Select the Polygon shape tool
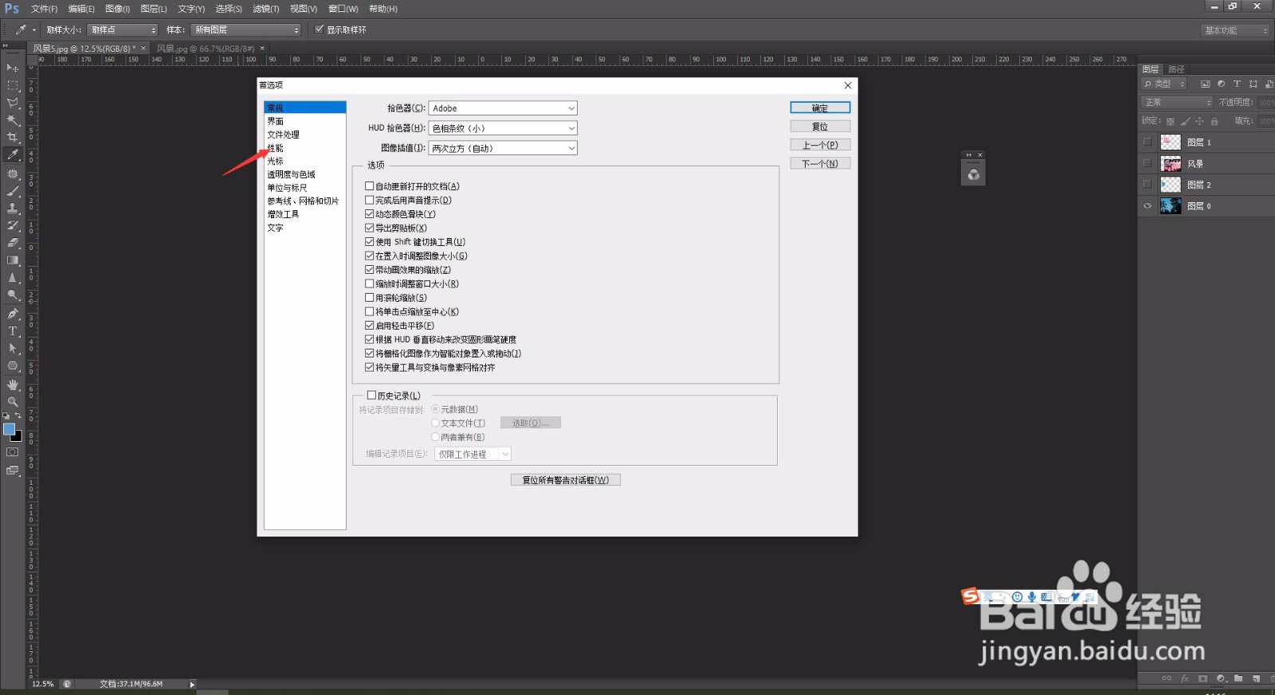This screenshot has width=1275, height=695. click(x=13, y=366)
